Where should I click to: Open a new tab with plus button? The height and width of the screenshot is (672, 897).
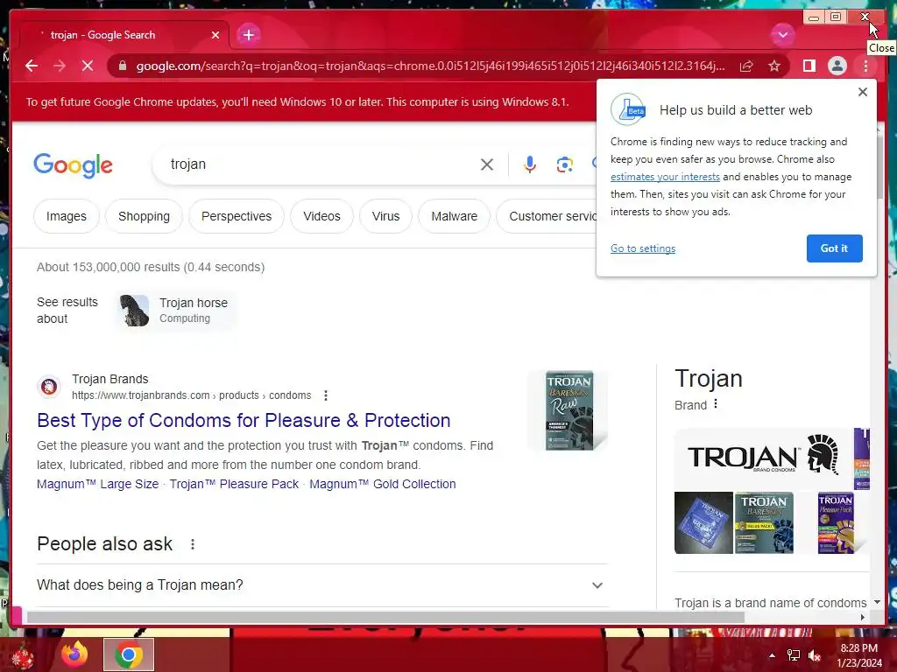[x=248, y=35]
